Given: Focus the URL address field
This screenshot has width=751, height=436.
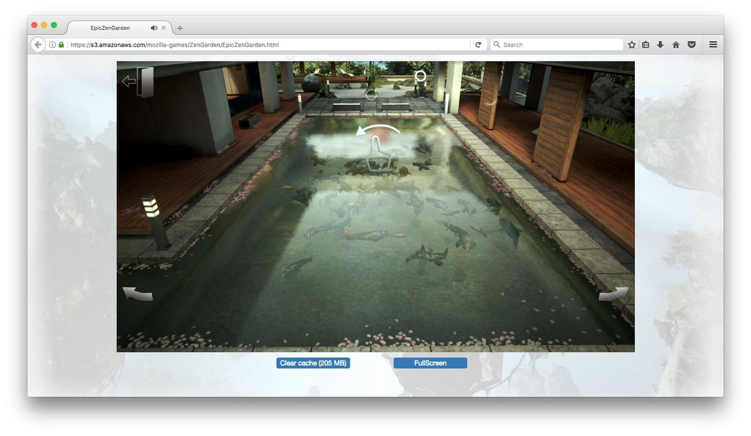Looking at the screenshot, I should (269, 45).
